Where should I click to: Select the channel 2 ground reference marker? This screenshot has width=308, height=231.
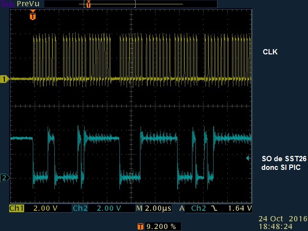(x=5, y=178)
